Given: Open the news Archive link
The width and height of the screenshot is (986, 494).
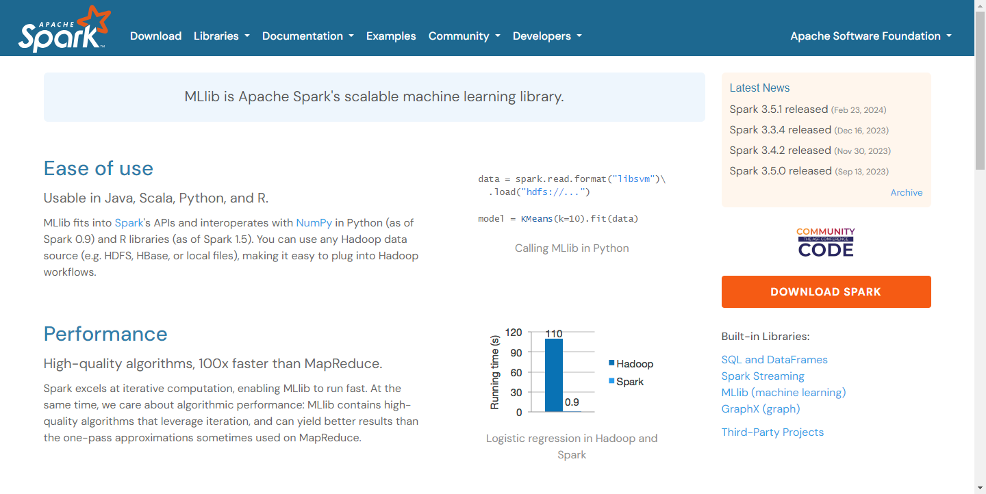Looking at the screenshot, I should coord(907,192).
